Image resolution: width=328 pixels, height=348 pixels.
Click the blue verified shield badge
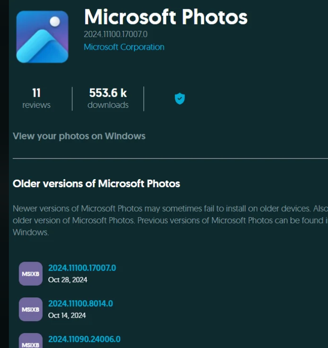(179, 98)
